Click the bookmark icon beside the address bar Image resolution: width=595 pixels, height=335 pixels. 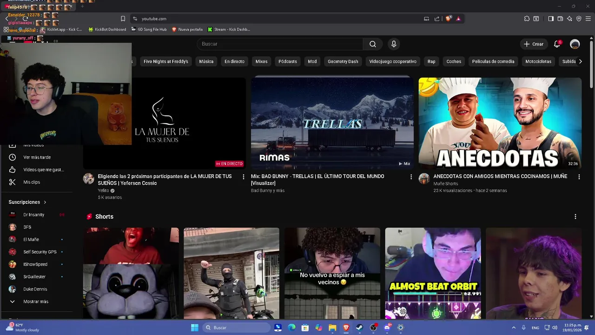point(123,19)
